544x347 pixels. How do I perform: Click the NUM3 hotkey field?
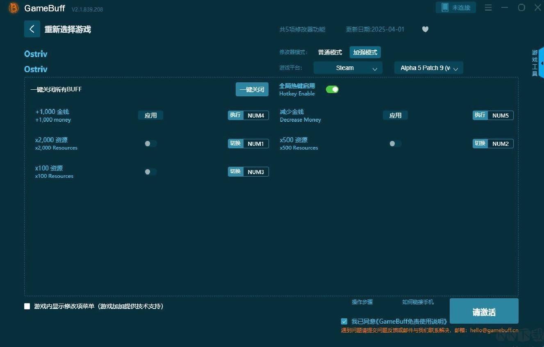coord(256,172)
